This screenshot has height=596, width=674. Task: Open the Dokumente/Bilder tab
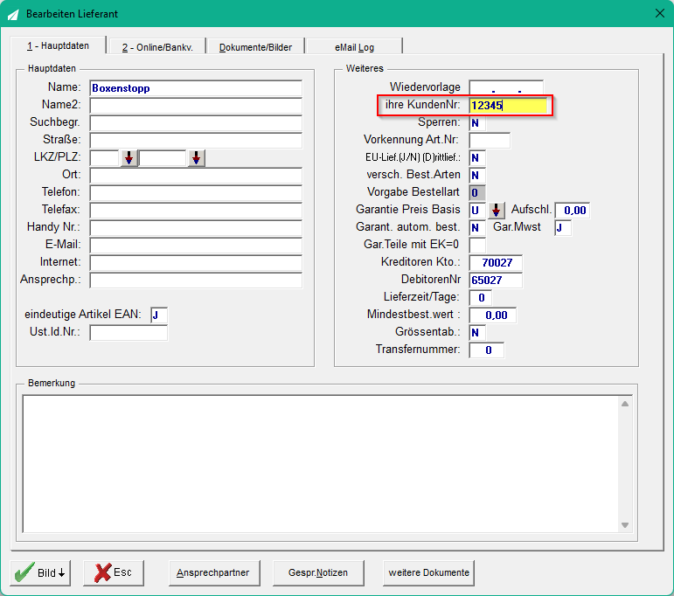click(255, 47)
